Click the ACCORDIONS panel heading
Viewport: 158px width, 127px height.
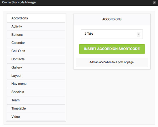[112, 19]
